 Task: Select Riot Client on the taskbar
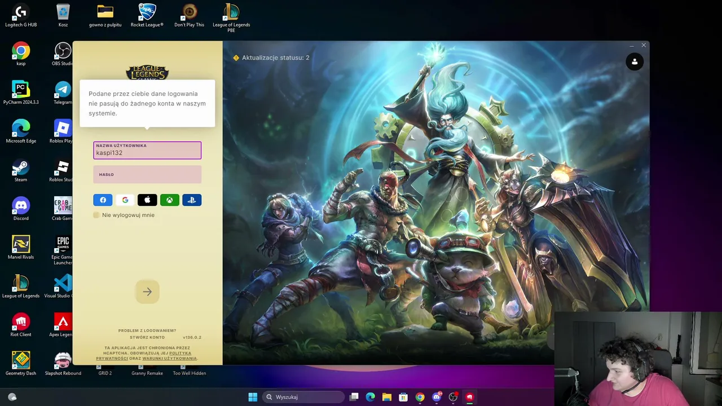pyautogui.click(x=469, y=397)
